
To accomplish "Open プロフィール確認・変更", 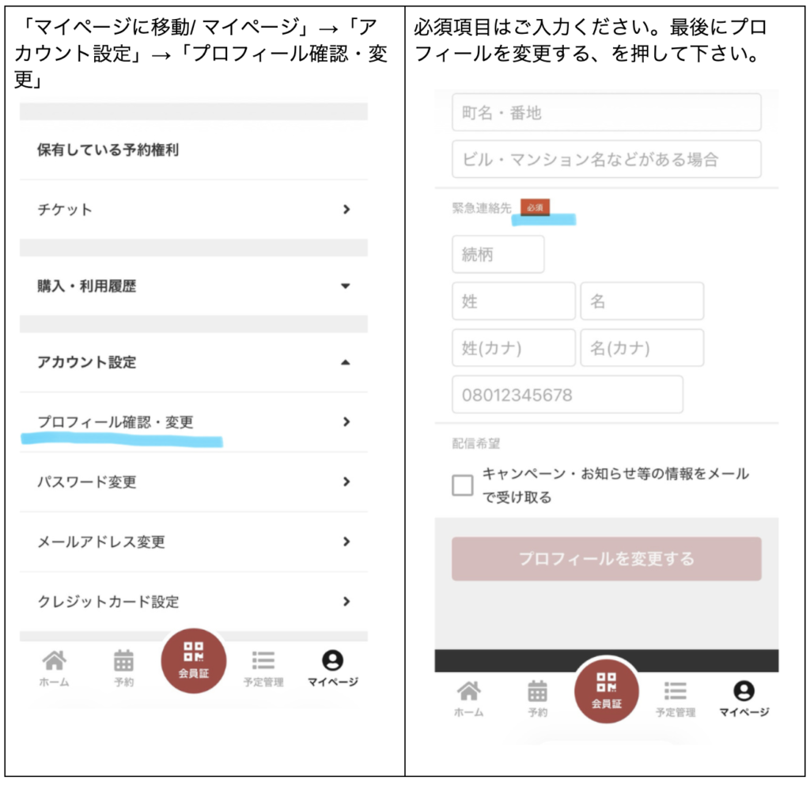I will 193,422.
